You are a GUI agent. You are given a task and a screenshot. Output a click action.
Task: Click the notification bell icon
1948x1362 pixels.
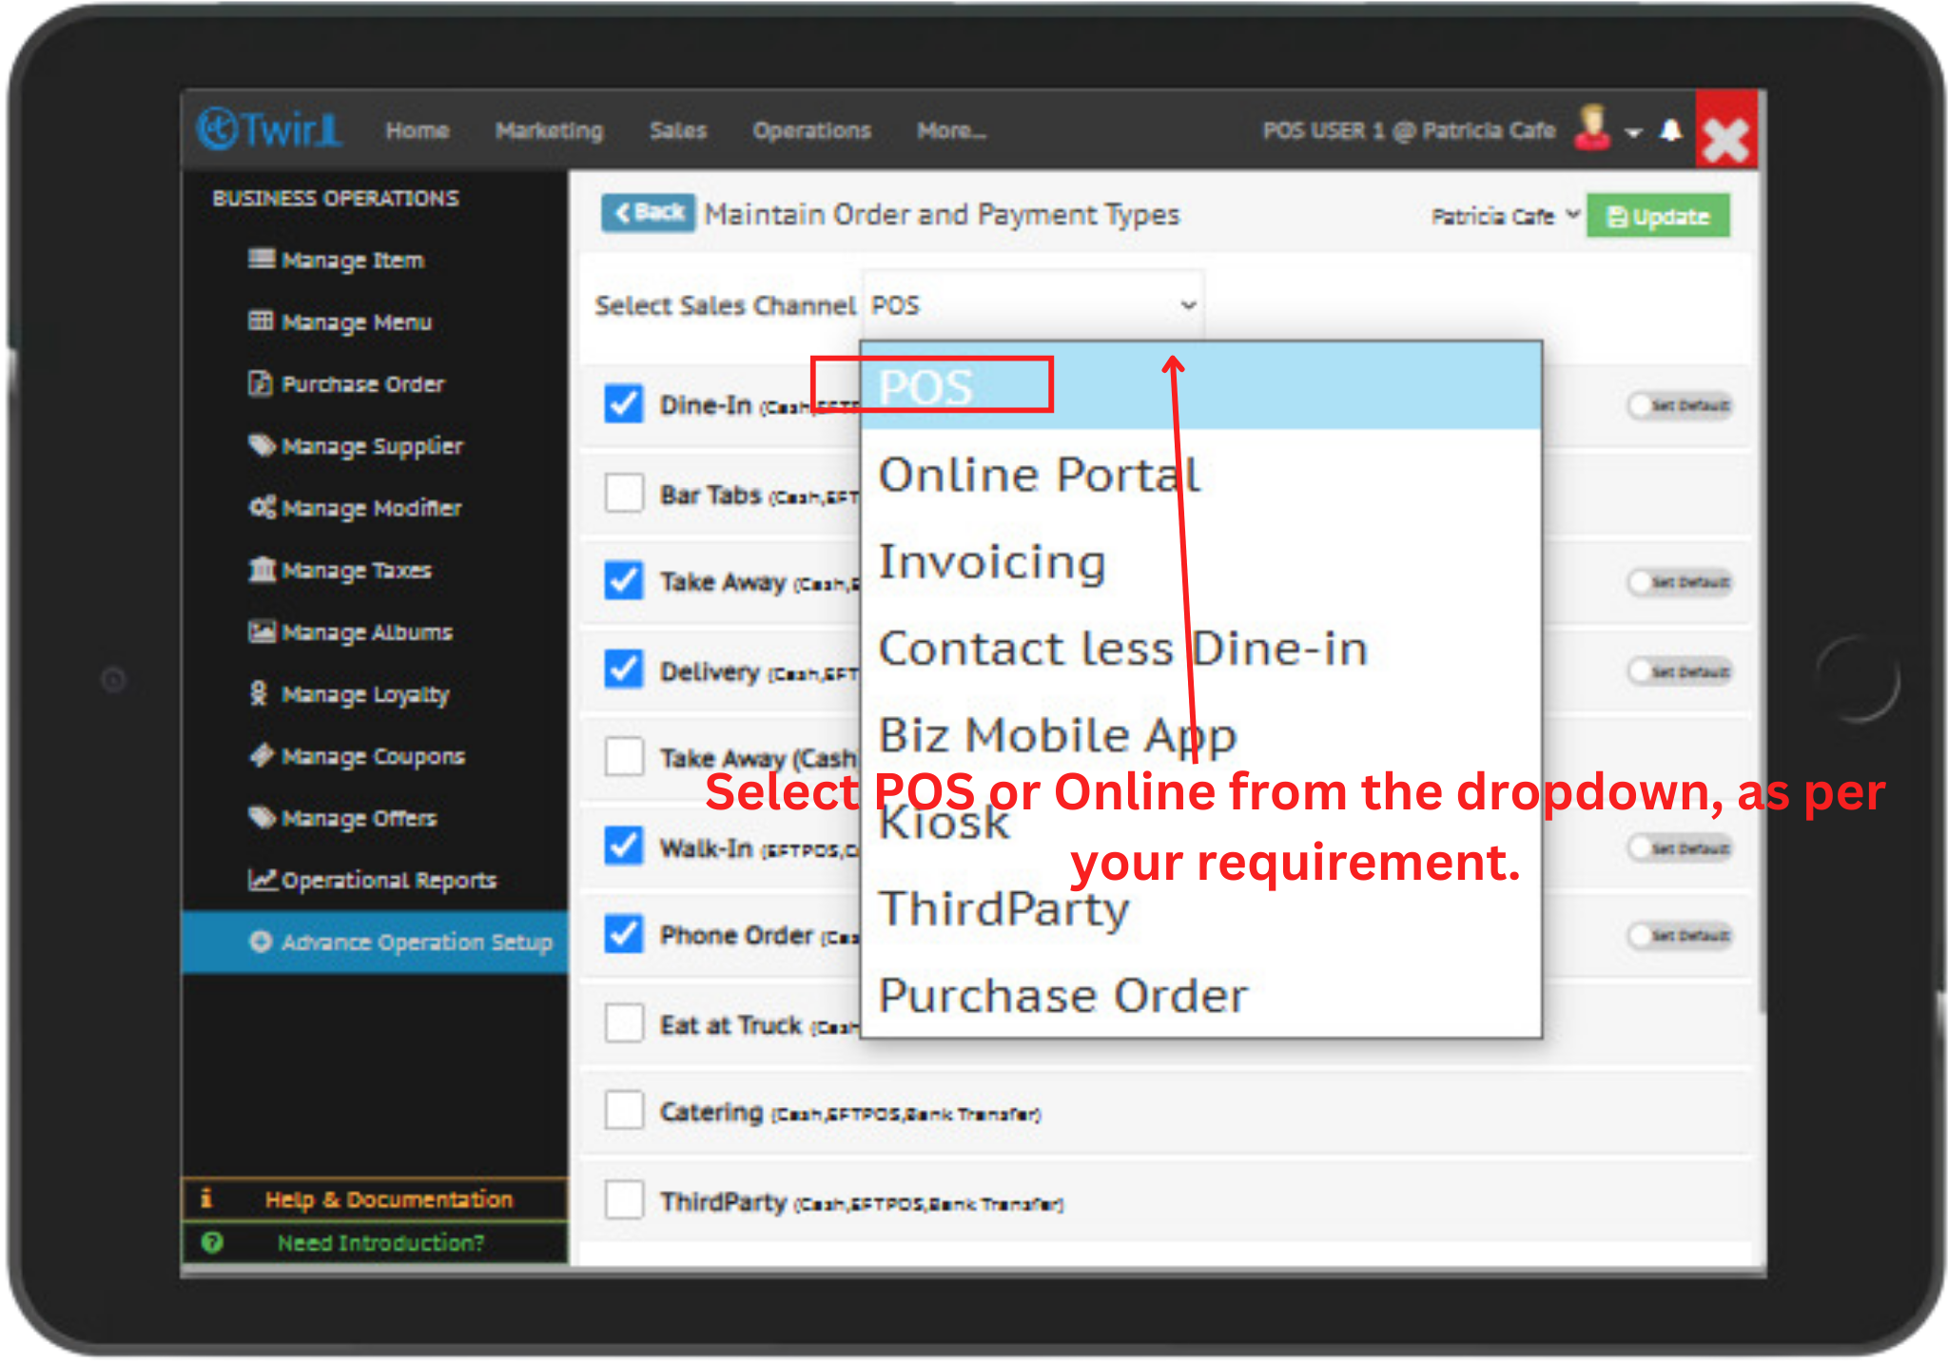pos(1672,130)
